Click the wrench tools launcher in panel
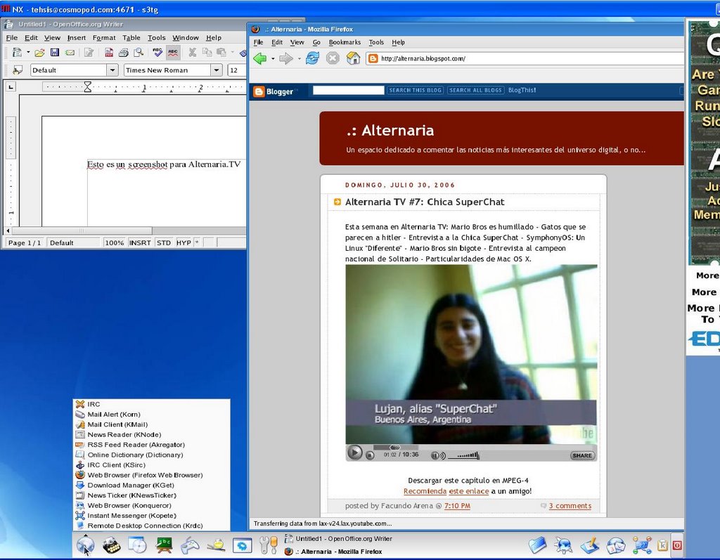This screenshot has height=560, width=720. point(268,545)
